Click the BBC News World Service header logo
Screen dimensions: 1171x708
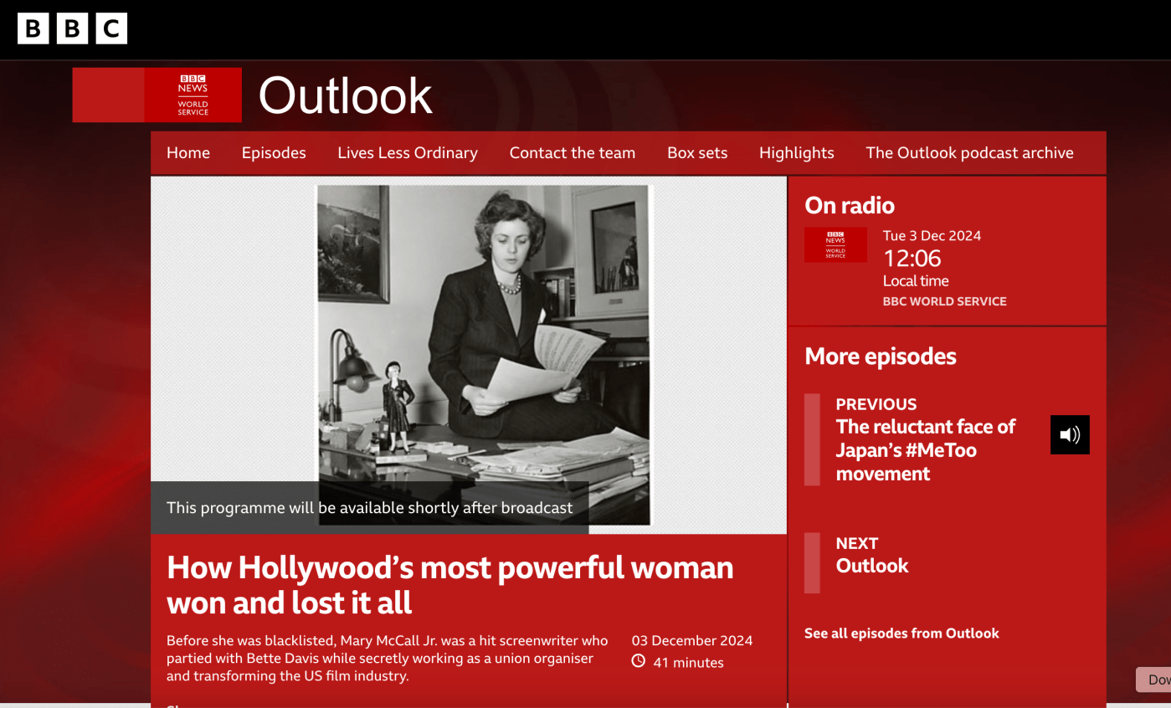[193, 95]
